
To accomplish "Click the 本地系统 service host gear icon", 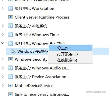I will pyautogui.click(x=11, y=26).
